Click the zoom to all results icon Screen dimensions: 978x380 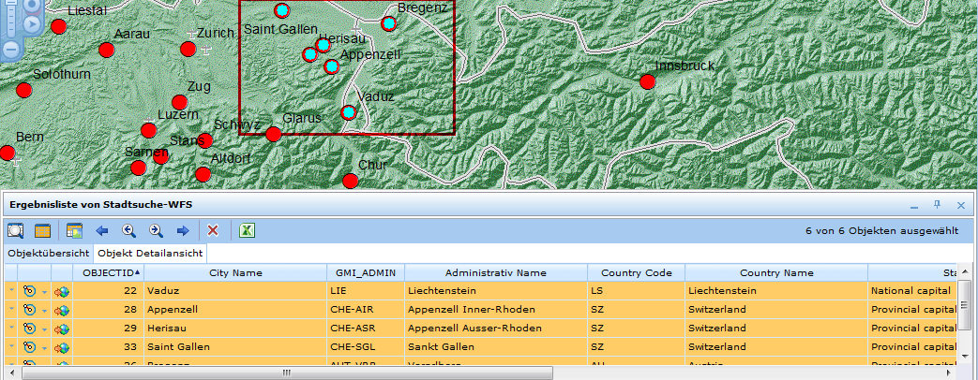tap(16, 230)
